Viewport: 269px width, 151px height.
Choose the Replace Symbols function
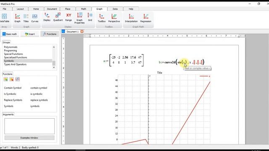coord(13,100)
